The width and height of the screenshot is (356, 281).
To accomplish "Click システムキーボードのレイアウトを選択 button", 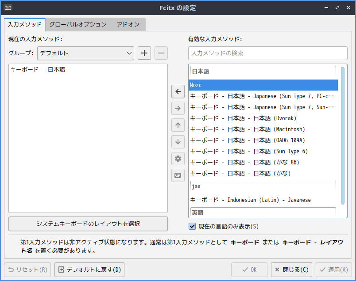I will [x=88, y=224].
